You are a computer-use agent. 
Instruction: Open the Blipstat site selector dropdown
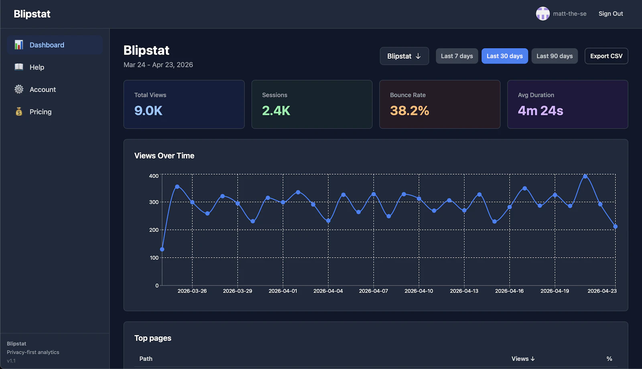[x=404, y=56]
